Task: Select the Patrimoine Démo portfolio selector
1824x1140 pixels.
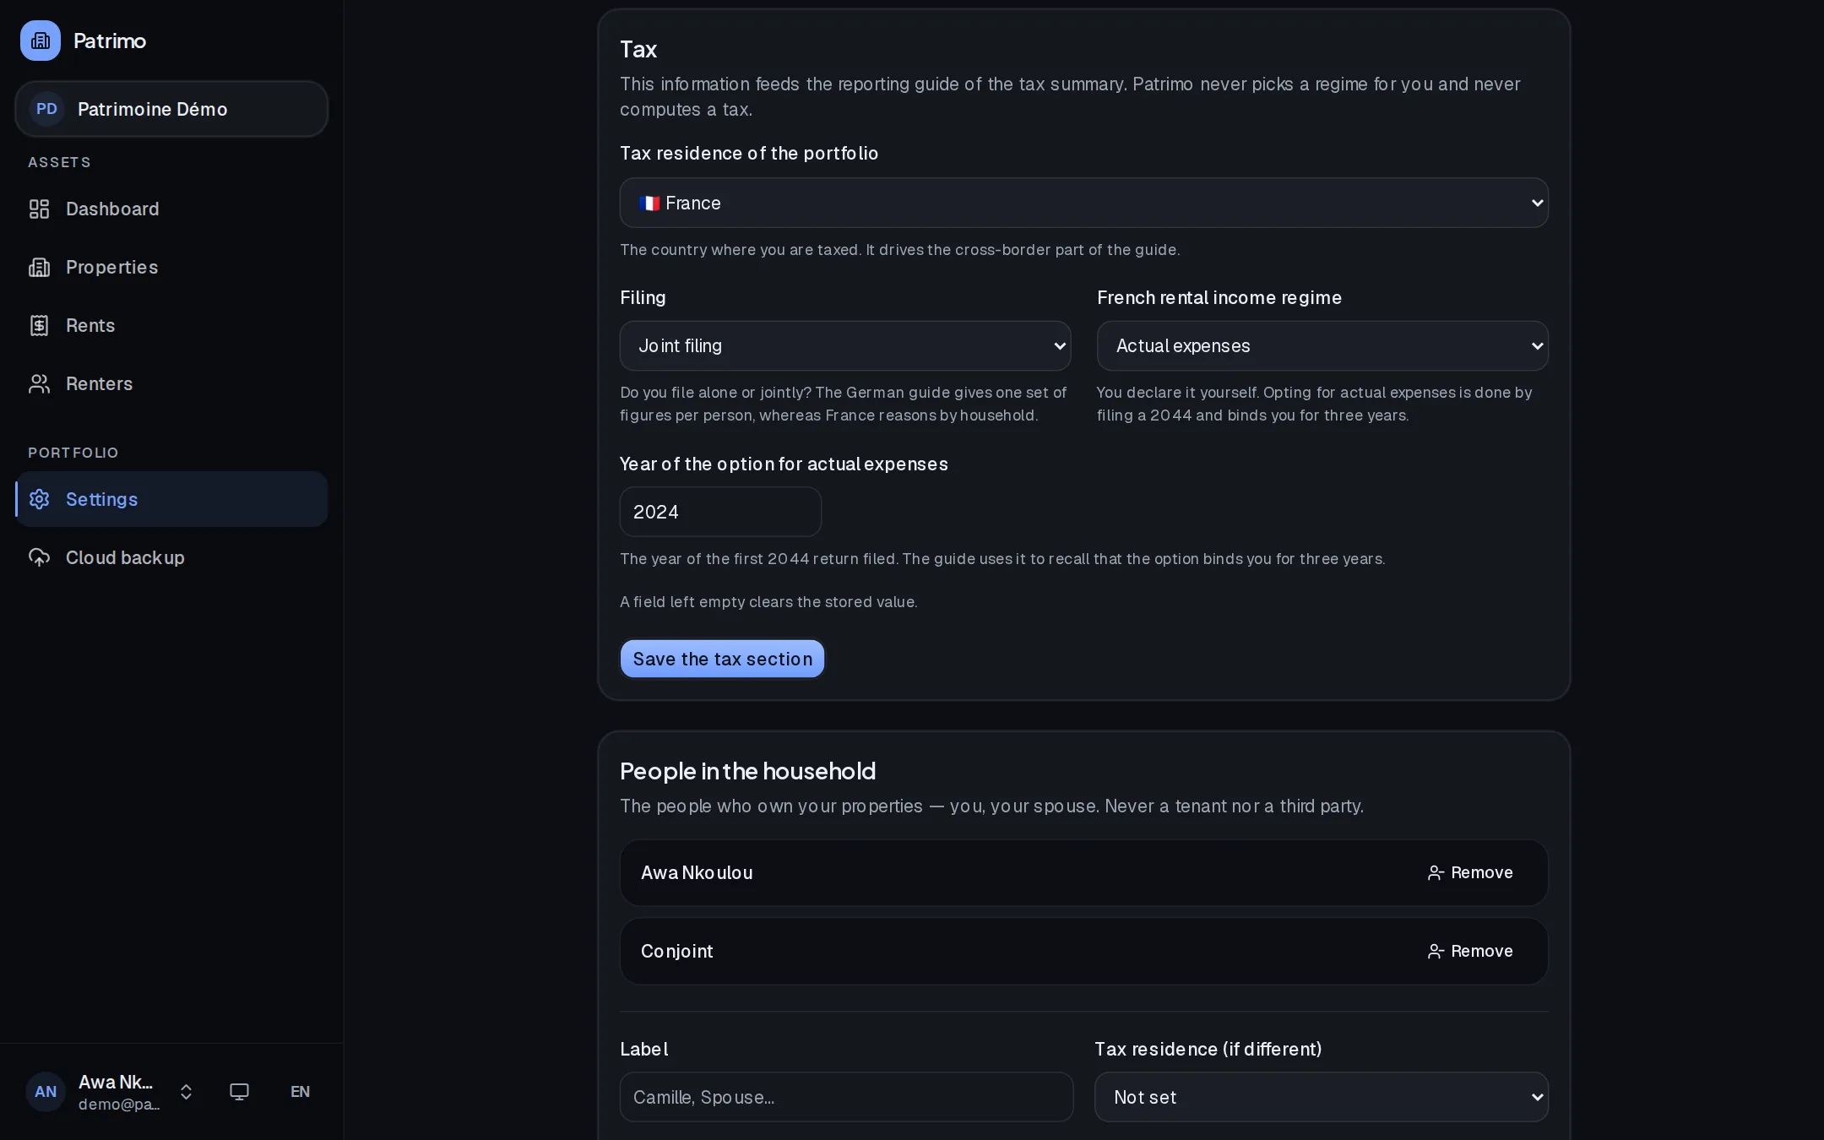Action: click(171, 109)
